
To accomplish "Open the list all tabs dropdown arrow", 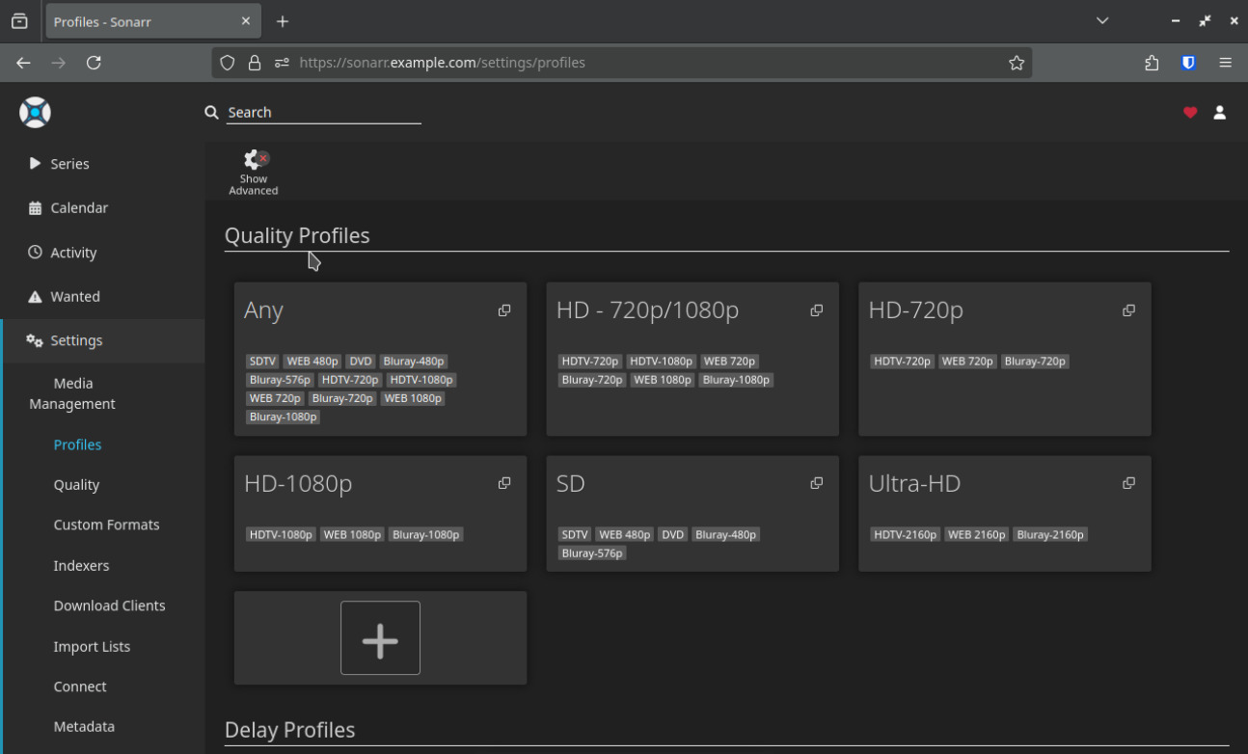I will click(1102, 21).
